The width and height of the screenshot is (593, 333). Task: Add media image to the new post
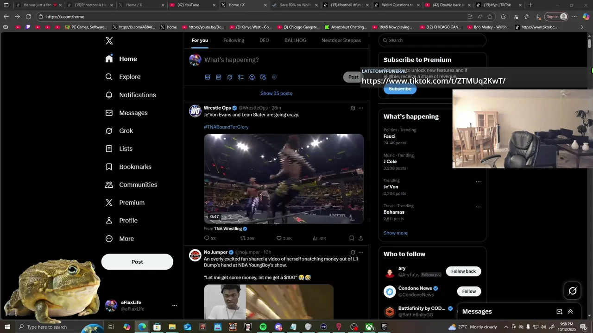[x=208, y=77]
